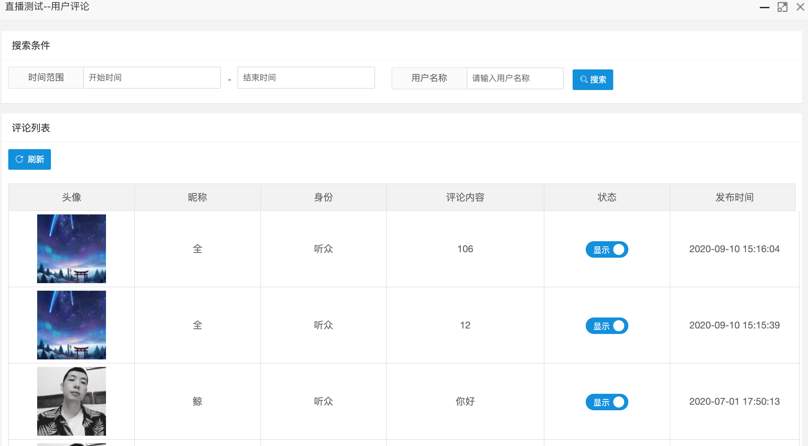Click the 结束时间 end time field

click(306, 78)
